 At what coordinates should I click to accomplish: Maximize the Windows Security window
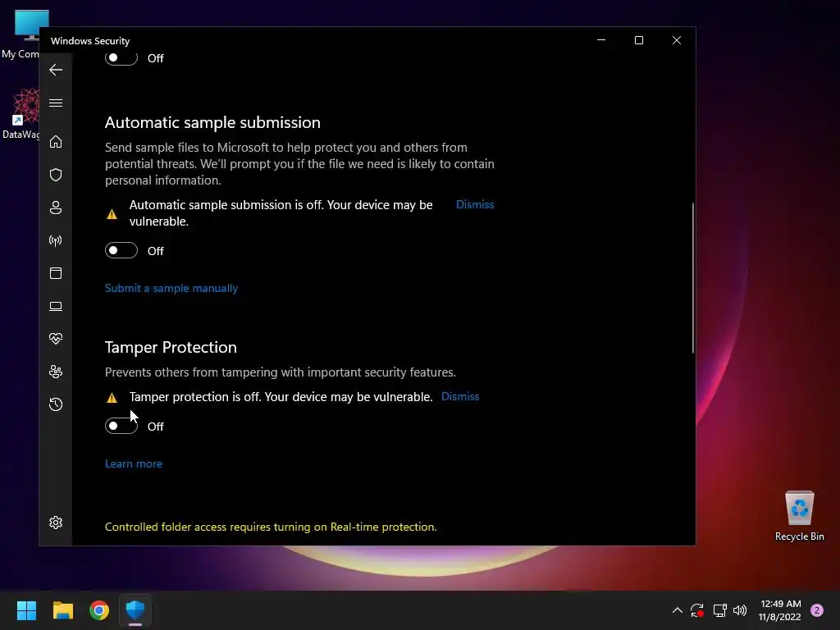(x=638, y=40)
